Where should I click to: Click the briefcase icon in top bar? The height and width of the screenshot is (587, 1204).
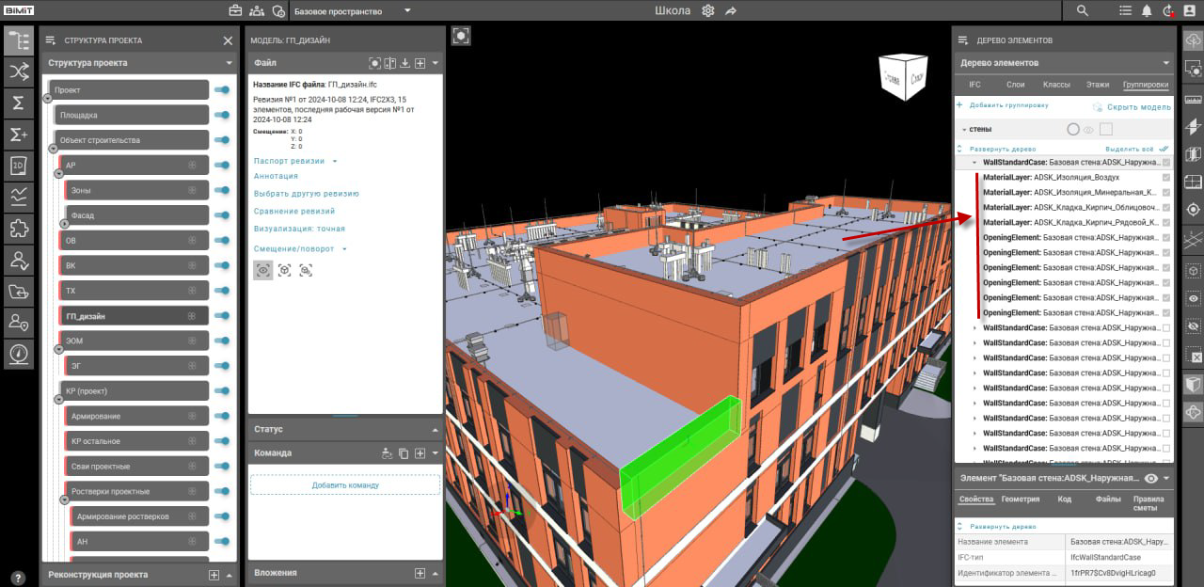(235, 10)
